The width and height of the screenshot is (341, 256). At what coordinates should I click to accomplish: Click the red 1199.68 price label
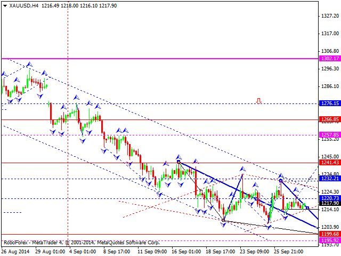[330, 234]
